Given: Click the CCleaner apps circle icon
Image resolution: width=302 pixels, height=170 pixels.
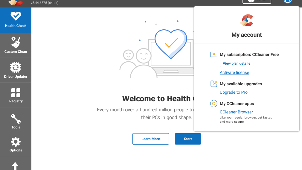Looking at the screenshot, I should coord(213,104).
